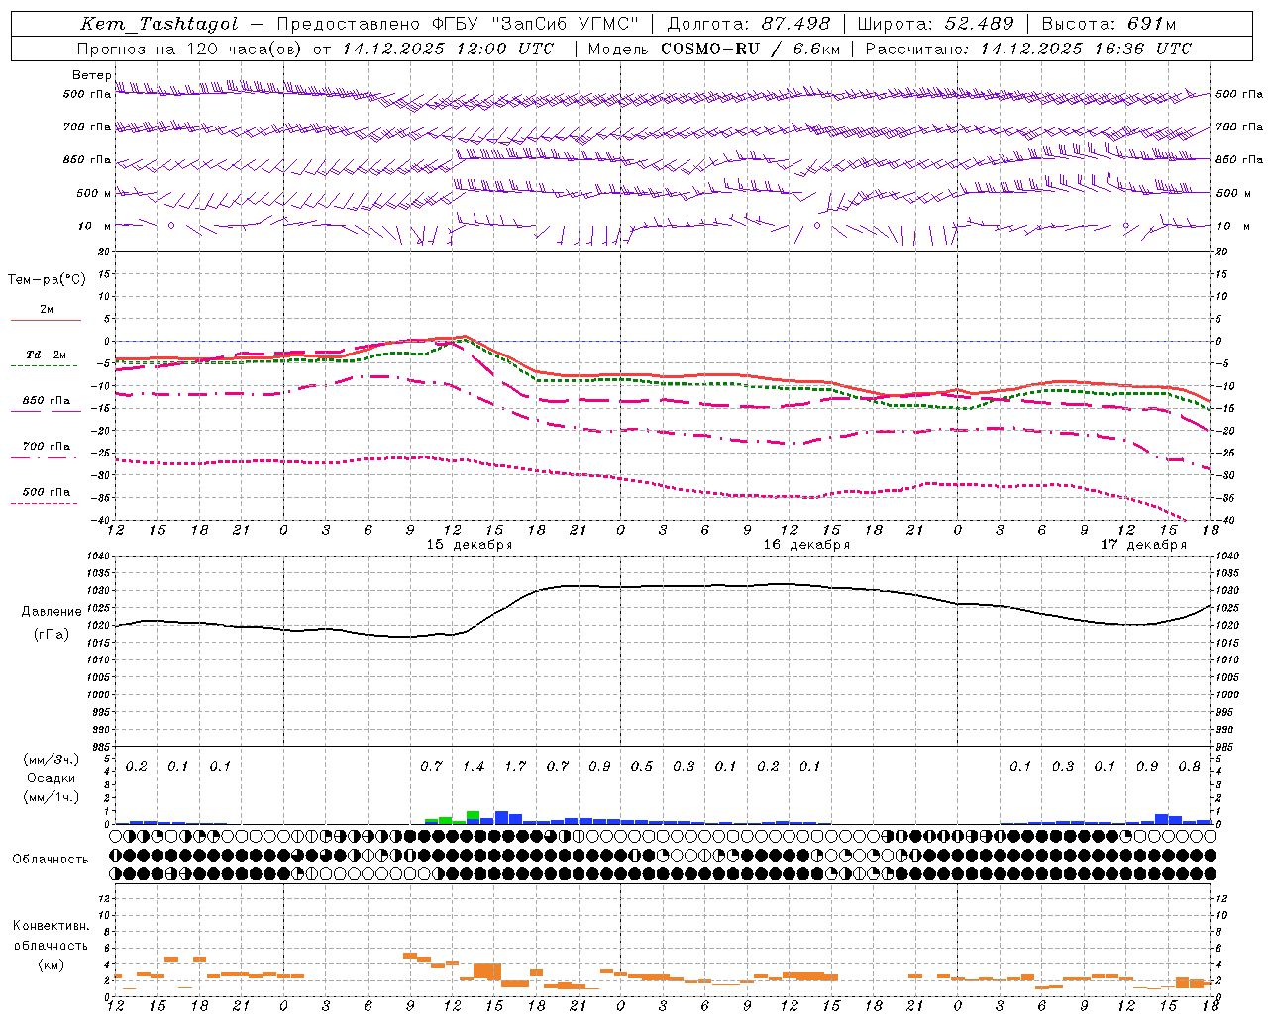This screenshot has height=1014, width=1268.
Task: Click the 15 декабря date label
Action: click(470, 545)
